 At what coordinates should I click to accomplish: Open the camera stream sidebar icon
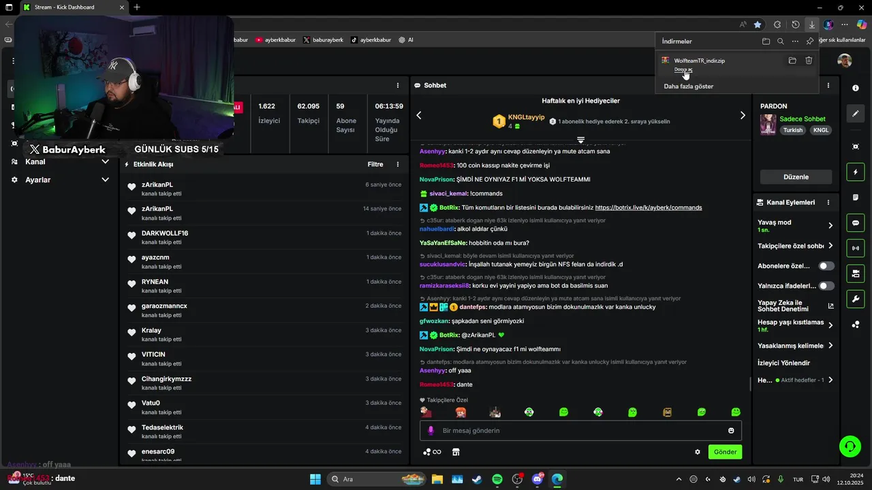pos(856,274)
